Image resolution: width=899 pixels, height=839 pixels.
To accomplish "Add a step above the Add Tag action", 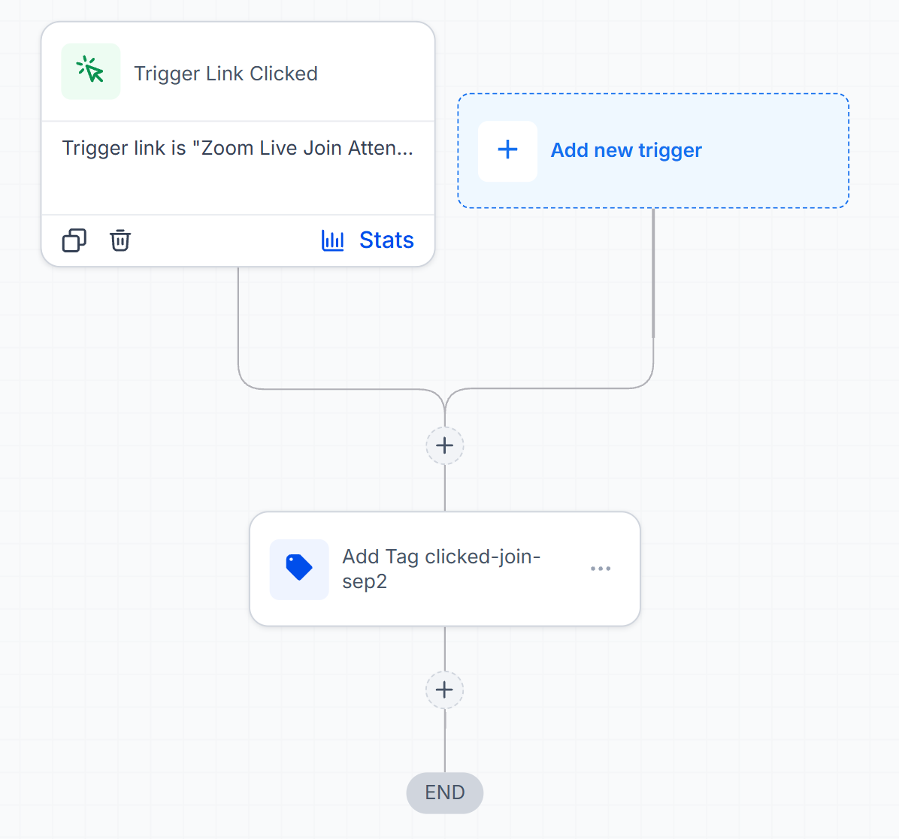I will (x=444, y=446).
